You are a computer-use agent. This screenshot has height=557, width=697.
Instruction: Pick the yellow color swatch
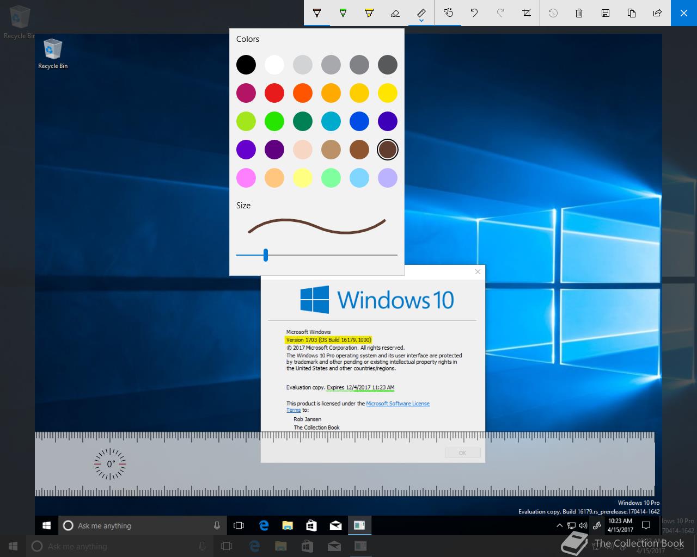click(388, 93)
